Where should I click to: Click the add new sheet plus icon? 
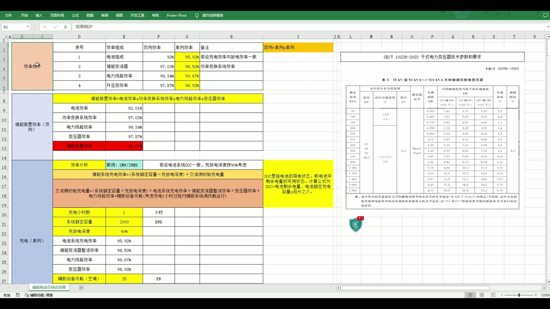[81, 288]
